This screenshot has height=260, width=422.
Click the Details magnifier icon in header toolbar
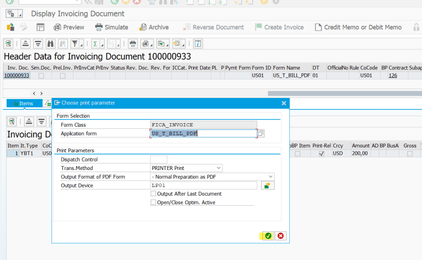tap(9, 43)
